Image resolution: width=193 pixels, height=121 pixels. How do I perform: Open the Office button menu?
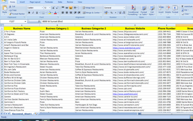(4, 1)
